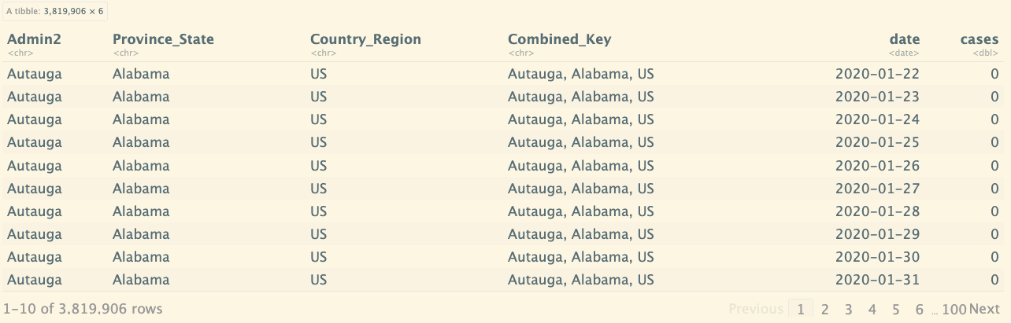1011x323 pixels.
Task: Click the Previous pagination button
Action: [756, 309]
